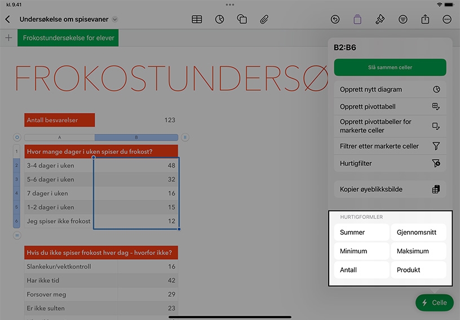This screenshot has height=320, width=460.
Task: Select header 'Hvis du ikke spiser frokost hver dag'
Action: [101, 252]
